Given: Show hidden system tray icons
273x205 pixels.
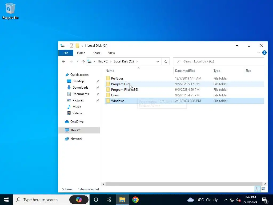Looking at the screenshot, I should (226, 200).
